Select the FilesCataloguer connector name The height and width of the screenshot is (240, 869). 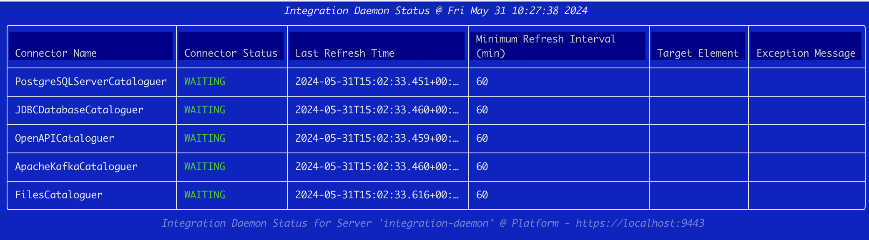click(x=59, y=195)
